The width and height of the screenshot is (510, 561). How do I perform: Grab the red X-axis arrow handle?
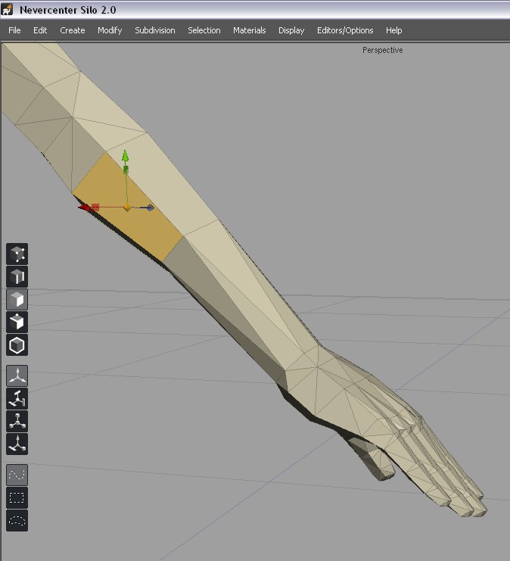[x=85, y=207]
